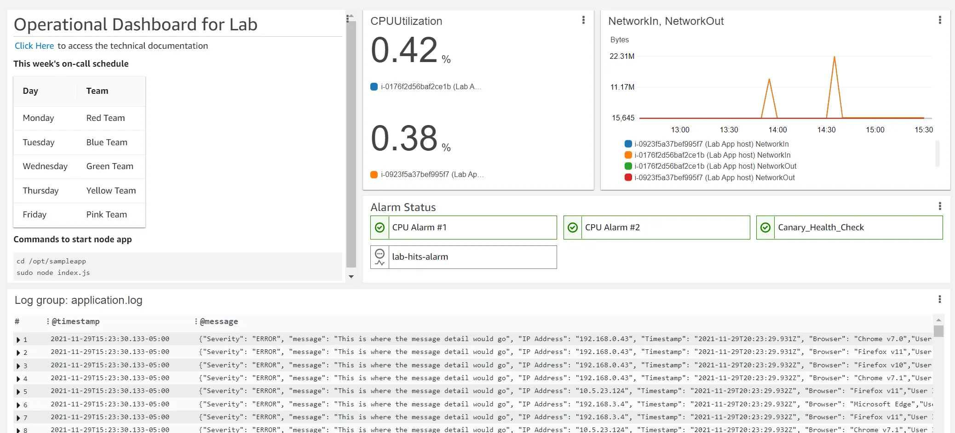This screenshot has height=433, width=955.
Task: Open the Click Here documentation link
Action: coord(34,46)
